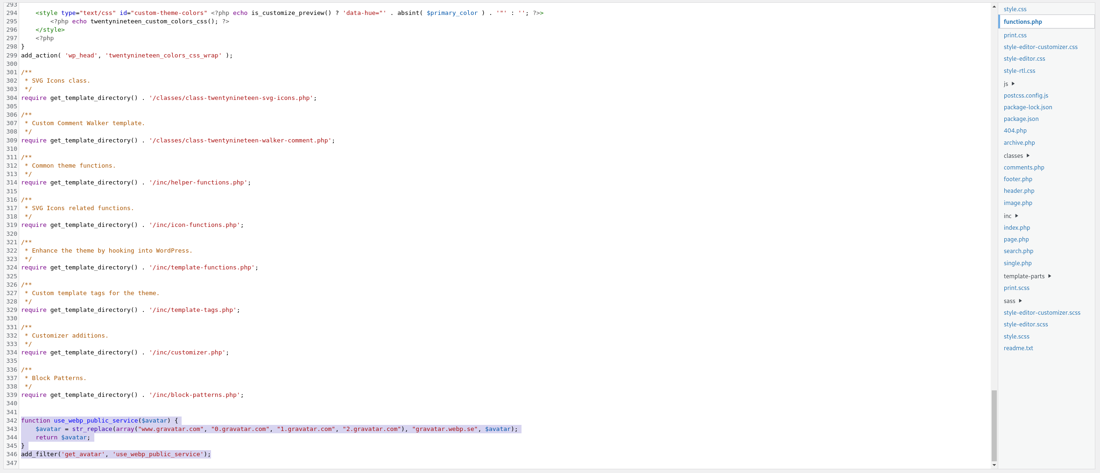Select the functions.php file tab
Screen dimensions: 1100x473
click(1023, 21)
